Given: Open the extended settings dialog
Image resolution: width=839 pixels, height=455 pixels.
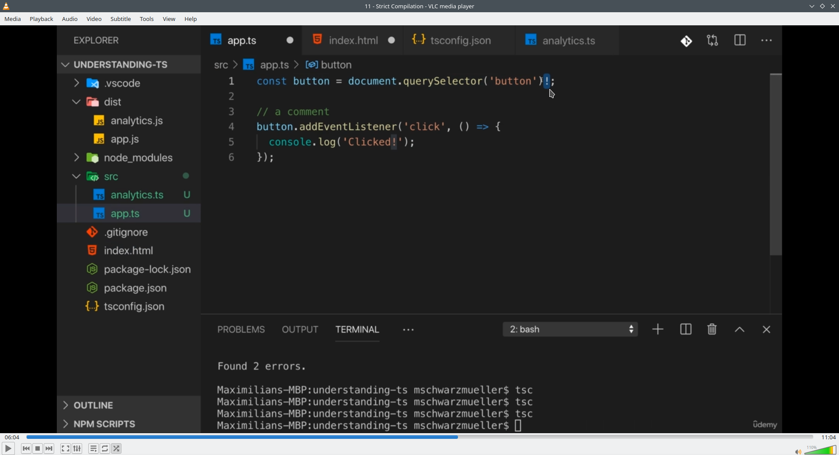Looking at the screenshot, I should click(x=77, y=448).
